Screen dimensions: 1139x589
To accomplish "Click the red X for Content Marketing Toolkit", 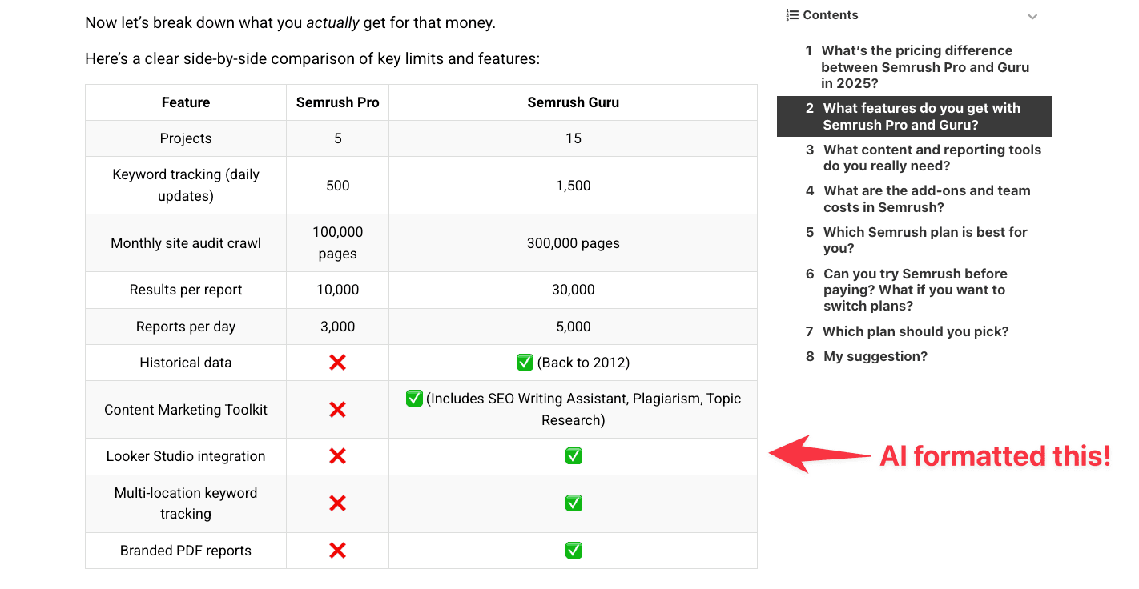I will tap(337, 409).
